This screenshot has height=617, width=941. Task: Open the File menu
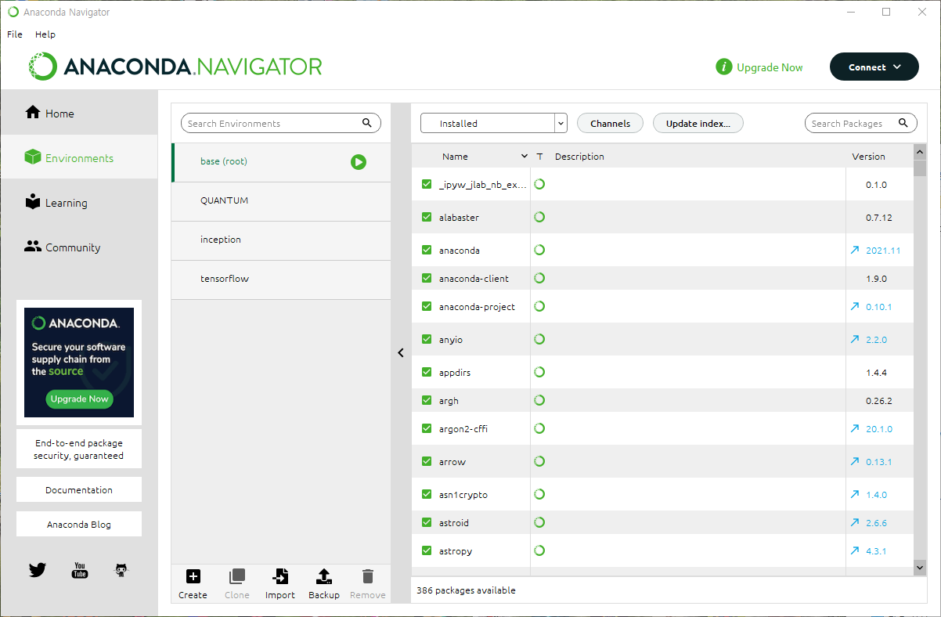[15, 34]
